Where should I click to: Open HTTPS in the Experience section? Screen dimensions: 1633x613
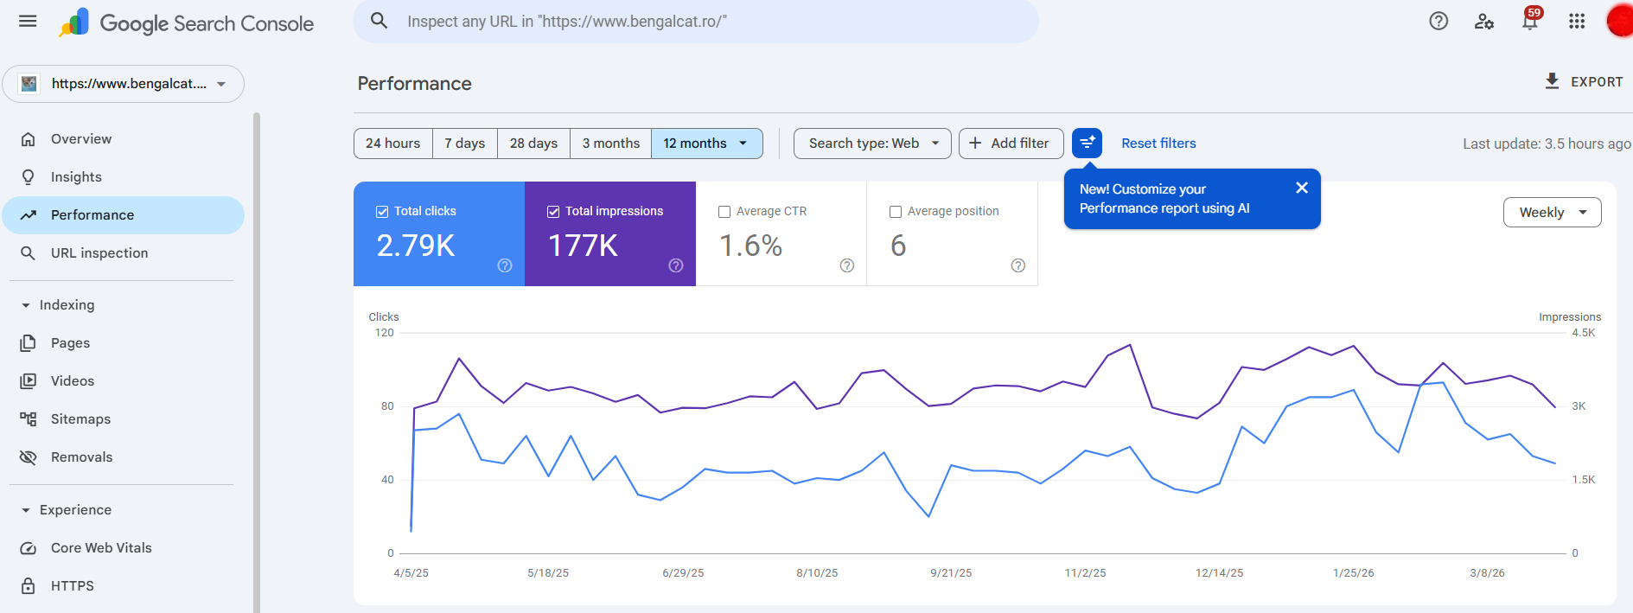(x=124, y=586)
